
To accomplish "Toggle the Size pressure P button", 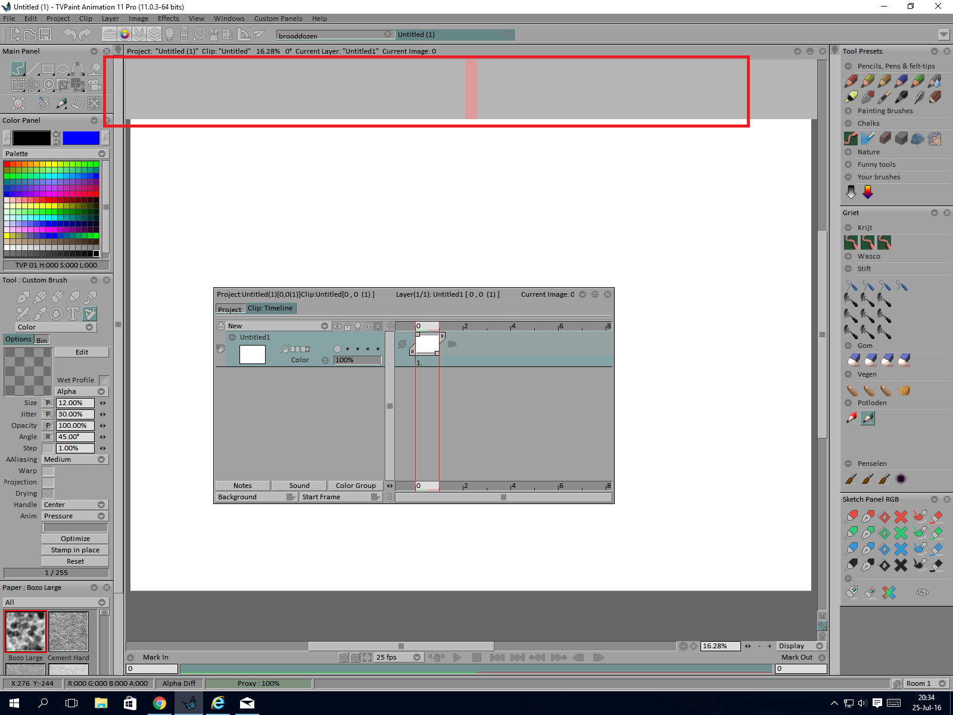I will coord(48,403).
